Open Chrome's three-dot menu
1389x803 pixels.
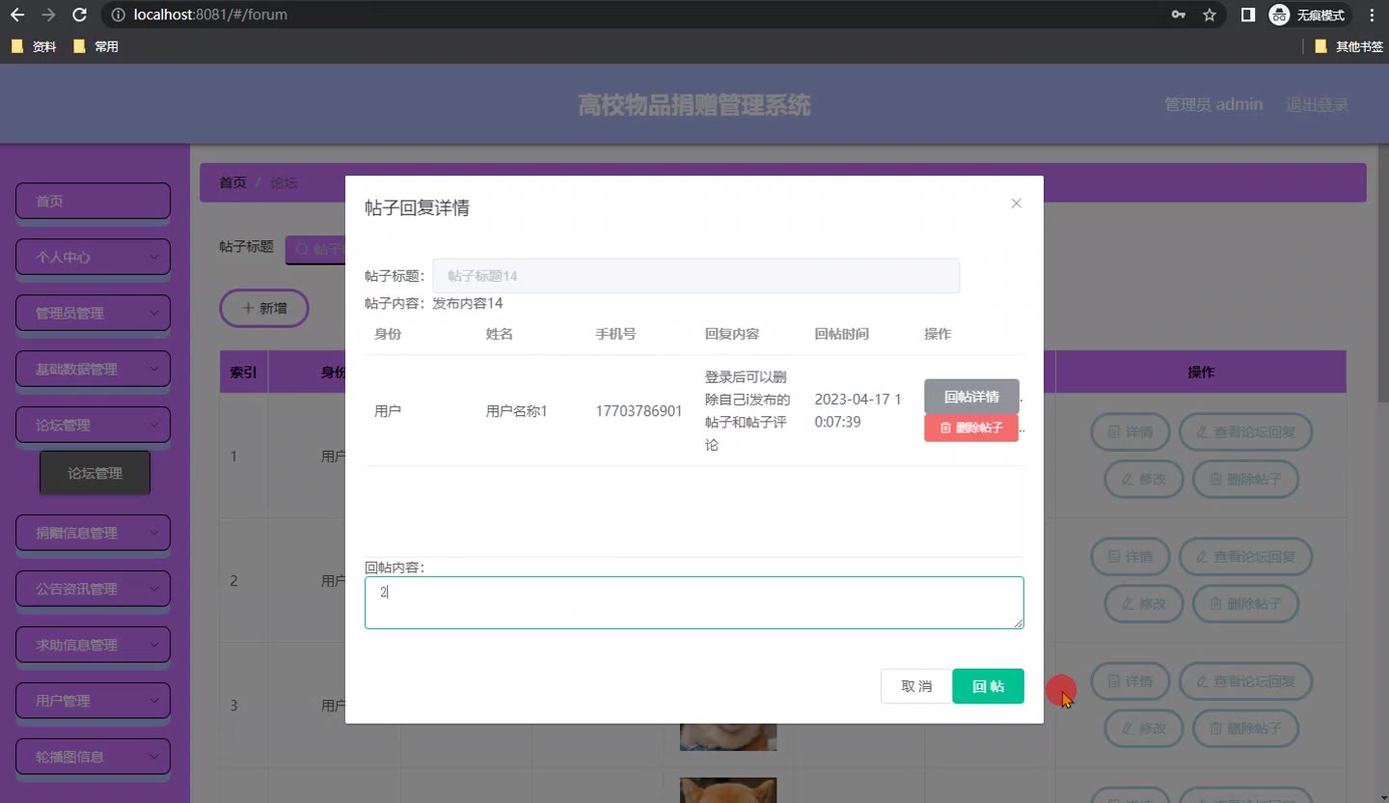point(1372,15)
